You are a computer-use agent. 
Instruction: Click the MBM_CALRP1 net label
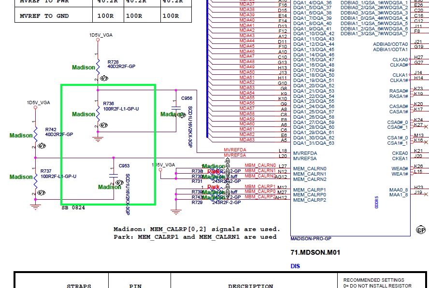click(x=260, y=186)
